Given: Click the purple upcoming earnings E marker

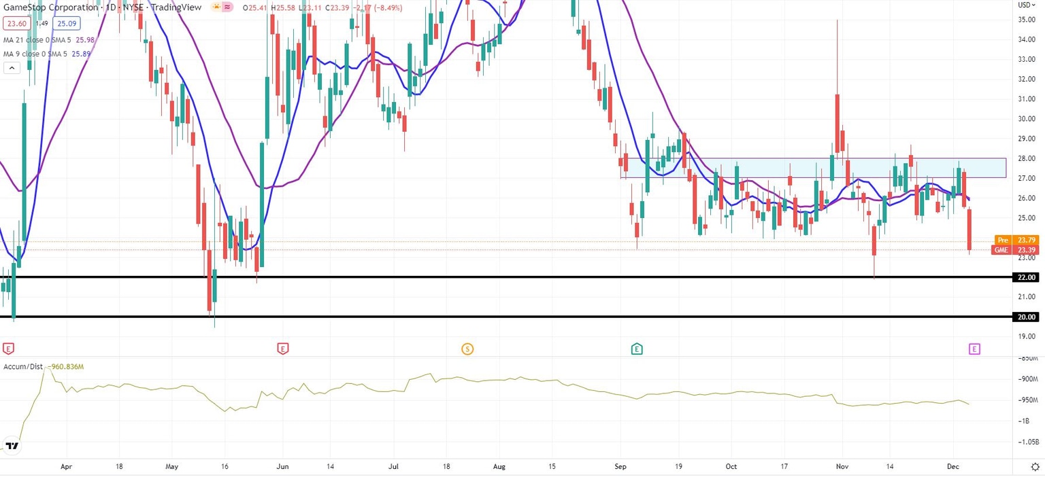Looking at the screenshot, I should [x=974, y=349].
